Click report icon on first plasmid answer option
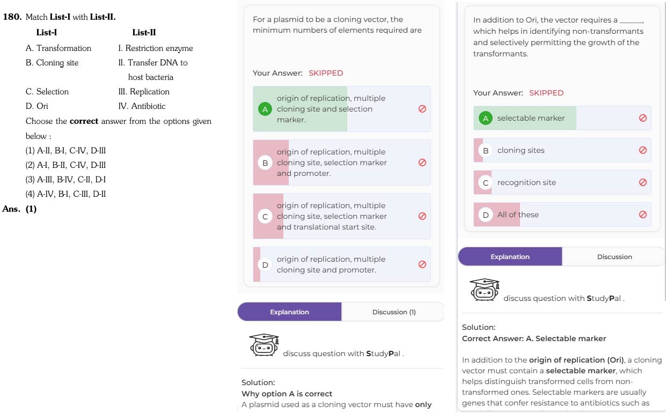Viewport: 666px width, 413px height. 422,109
